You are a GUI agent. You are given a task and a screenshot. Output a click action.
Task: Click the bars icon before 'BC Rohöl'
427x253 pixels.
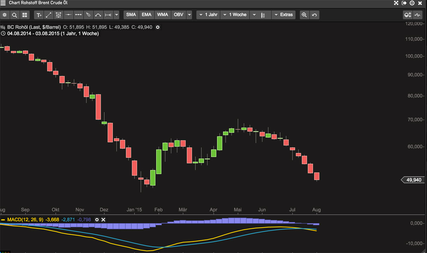pos(3,27)
